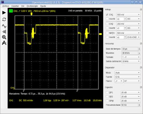The width and height of the screenshot is (143, 114).
Task: Click the 10 µs/div label on scope header
Action: (x=98, y=11)
